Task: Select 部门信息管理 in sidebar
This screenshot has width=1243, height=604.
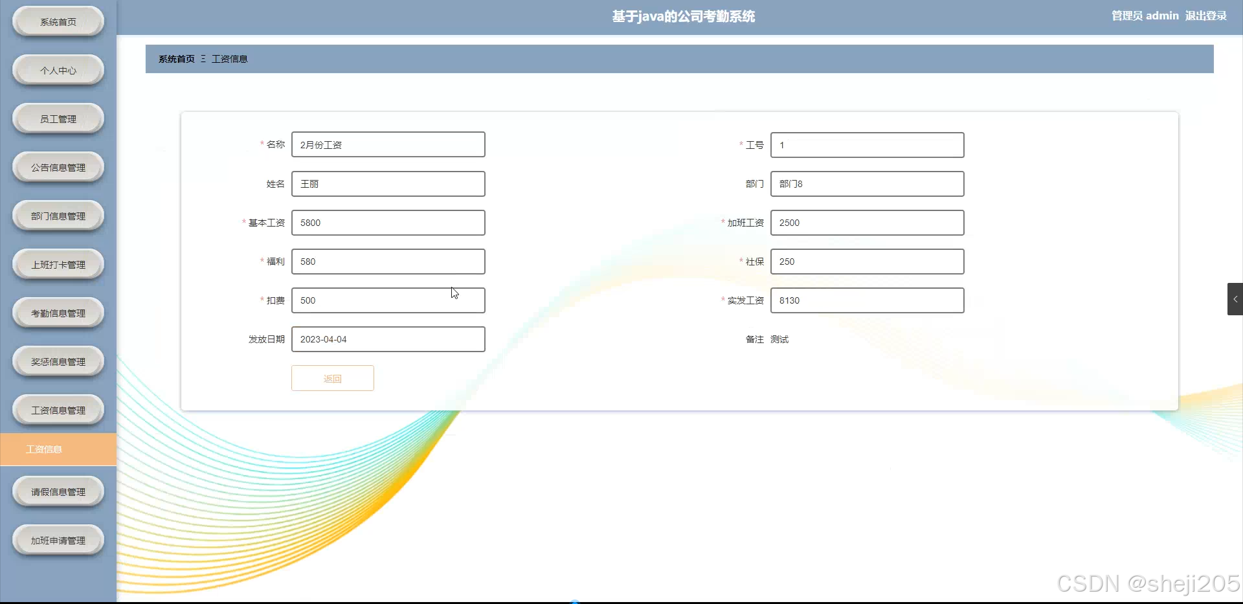Action: point(58,216)
